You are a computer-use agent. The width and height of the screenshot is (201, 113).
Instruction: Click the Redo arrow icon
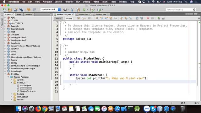(34, 10)
